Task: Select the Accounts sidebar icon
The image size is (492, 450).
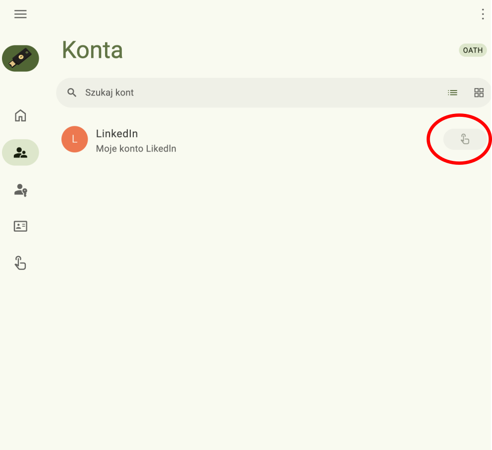Action: coord(20,152)
